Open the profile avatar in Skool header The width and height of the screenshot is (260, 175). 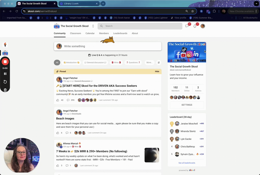tap(203, 26)
